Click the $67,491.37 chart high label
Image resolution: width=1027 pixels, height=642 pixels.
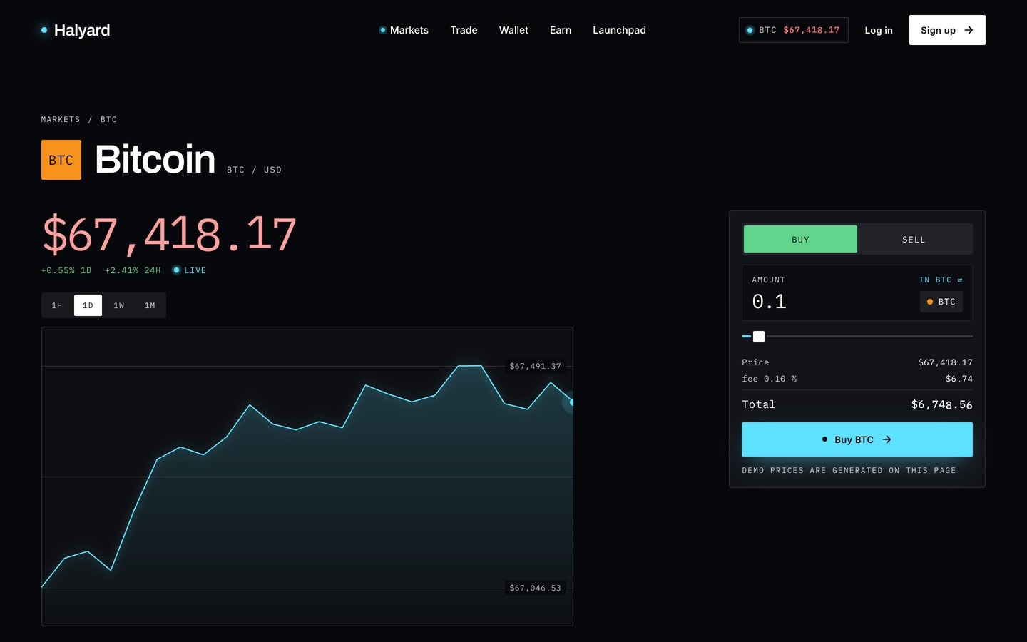click(535, 366)
